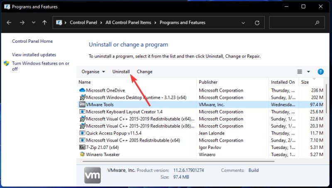The width and height of the screenshot is (332, 188).
Task: Click Visual C++ 2015-2019 (x64) icon
Action: click(82, 119)
